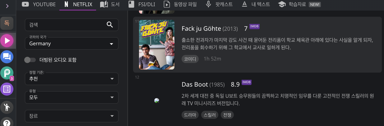
Task: Open the Fack ju Göhte poster thumbnail
Action: 157,45
